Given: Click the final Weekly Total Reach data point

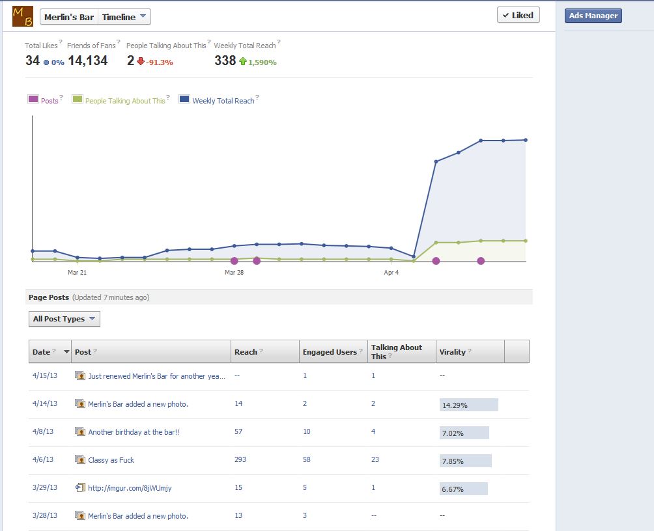Looking at the screenshot, I should pos(526,140).
